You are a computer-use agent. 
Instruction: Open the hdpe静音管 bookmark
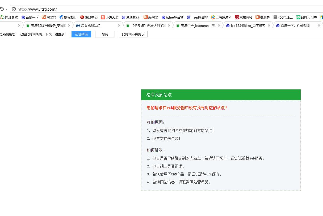(172, 17)
